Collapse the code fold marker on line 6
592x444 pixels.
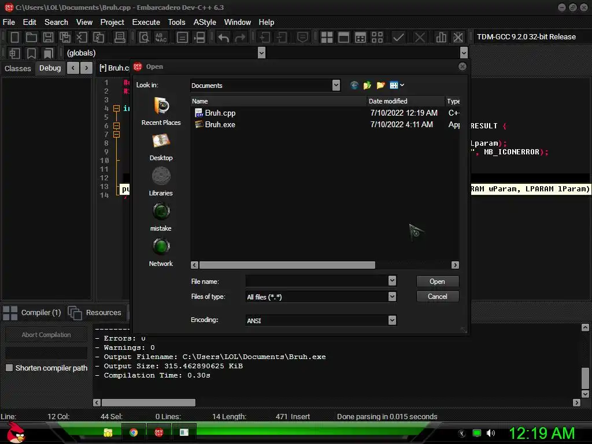tap(116, 125)
